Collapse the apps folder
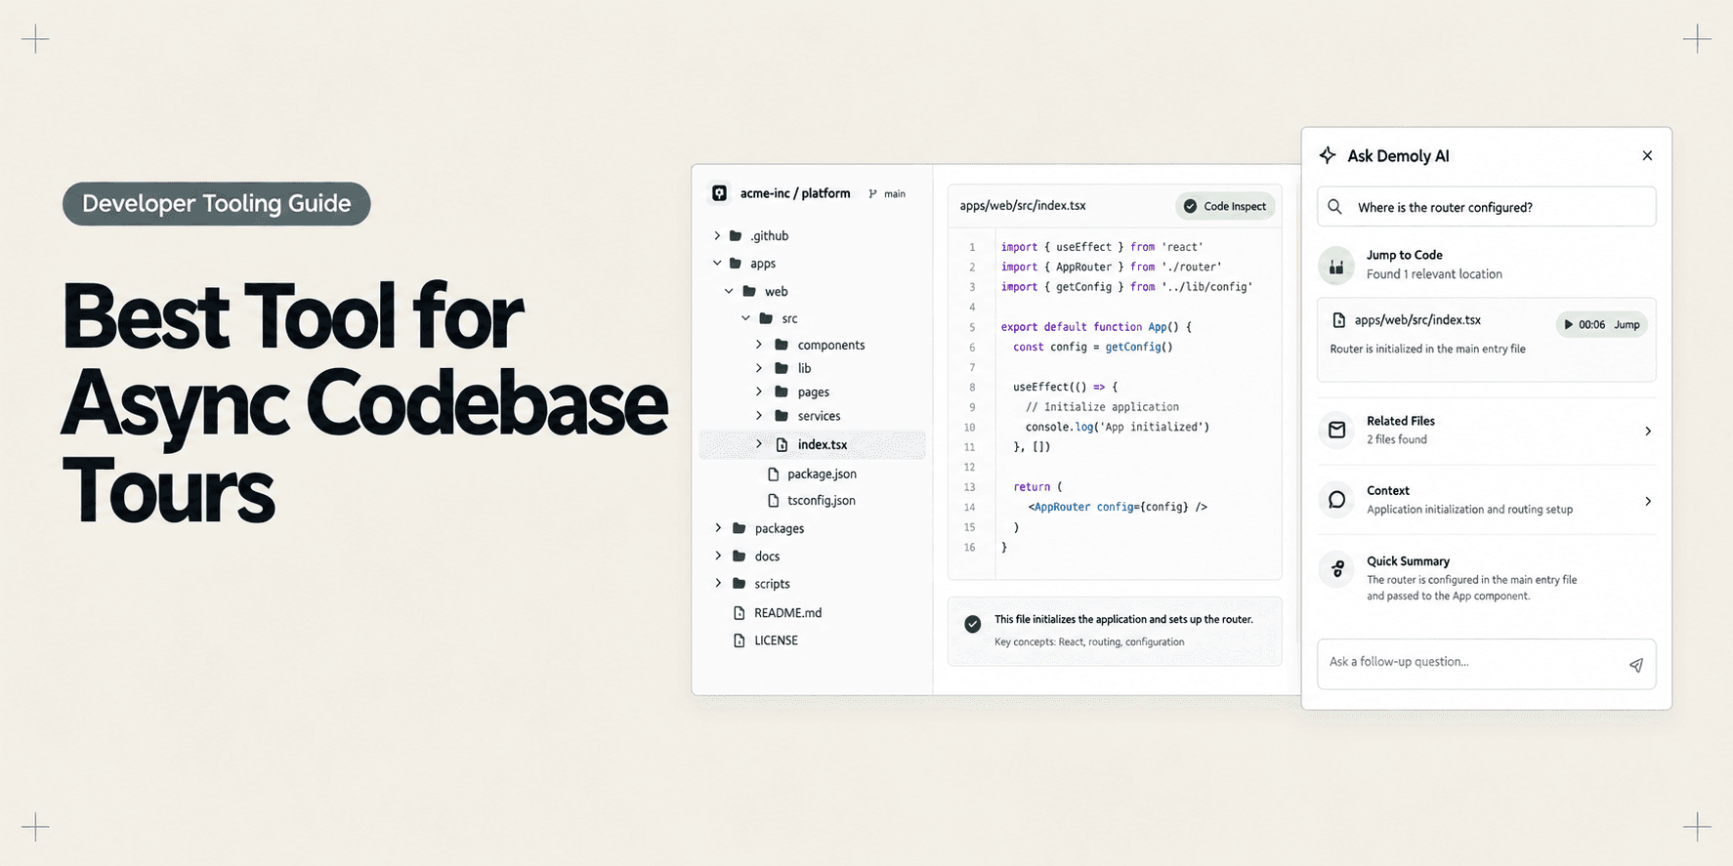The width and height of the screenshot is (1733, 866). [x=717, y=264]
